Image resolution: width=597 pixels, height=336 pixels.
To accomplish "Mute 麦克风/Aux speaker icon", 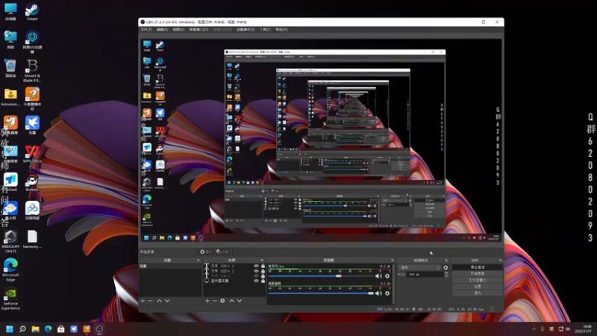I will [x=378, y=276].
